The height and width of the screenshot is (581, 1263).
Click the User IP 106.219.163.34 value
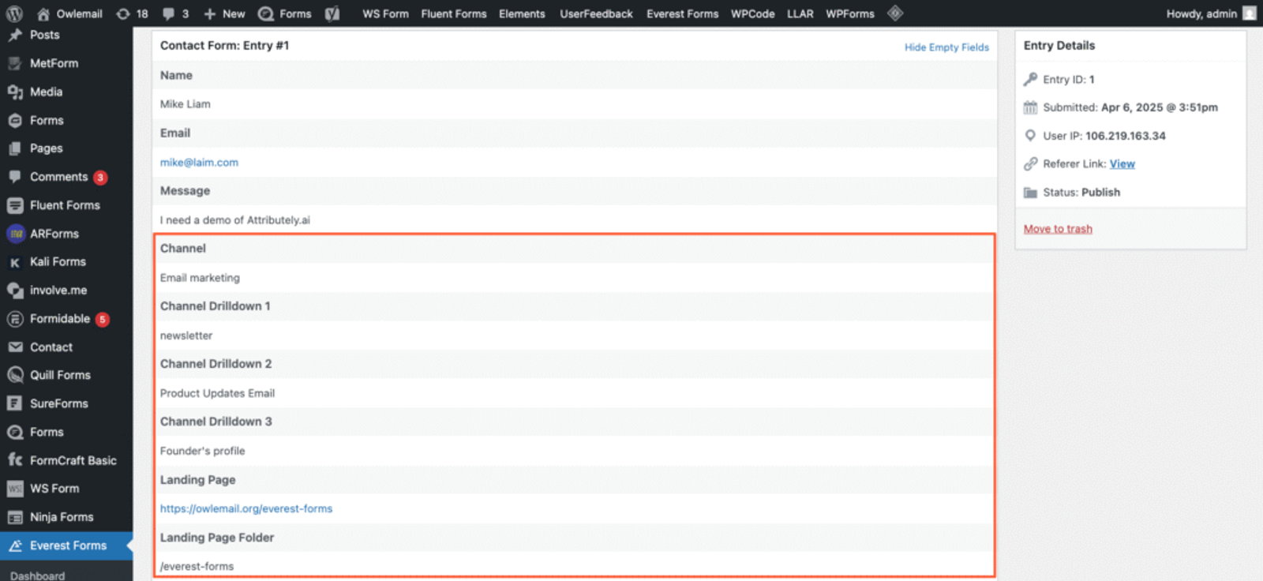[1125, 136]
